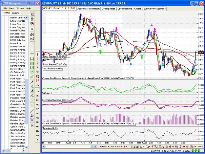Switch to solid candlestick chart type
The image size is (205, 154).
tap(37, 54)
